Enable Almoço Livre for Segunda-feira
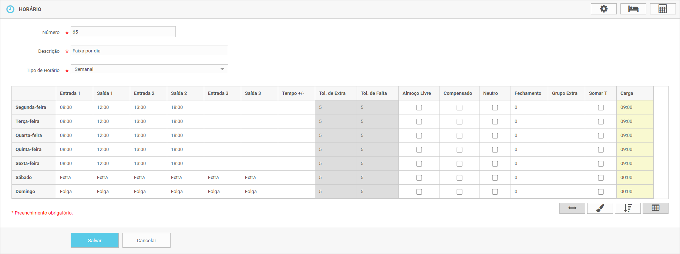 pos(419,108)
